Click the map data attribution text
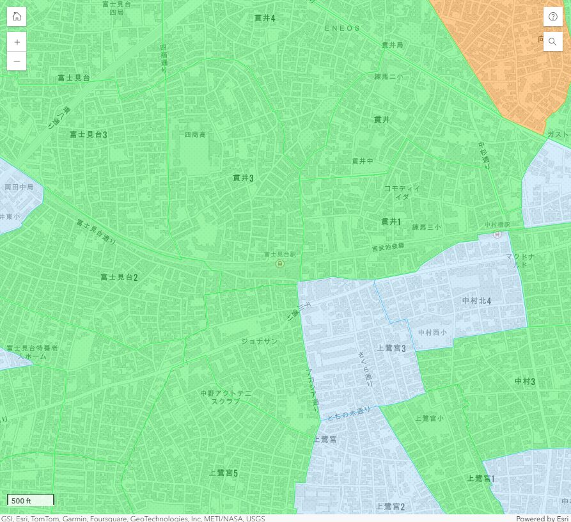This screenshot has height=522, width=571. [x=133, y=518]
